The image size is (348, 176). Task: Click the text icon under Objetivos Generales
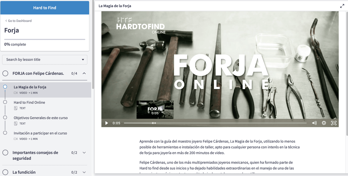click(x=16, y=123)
